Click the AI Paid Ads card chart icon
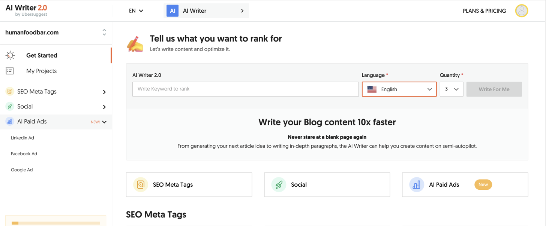Image resolution: width=546 pixels, height=226 pixels. coord(417,184)
